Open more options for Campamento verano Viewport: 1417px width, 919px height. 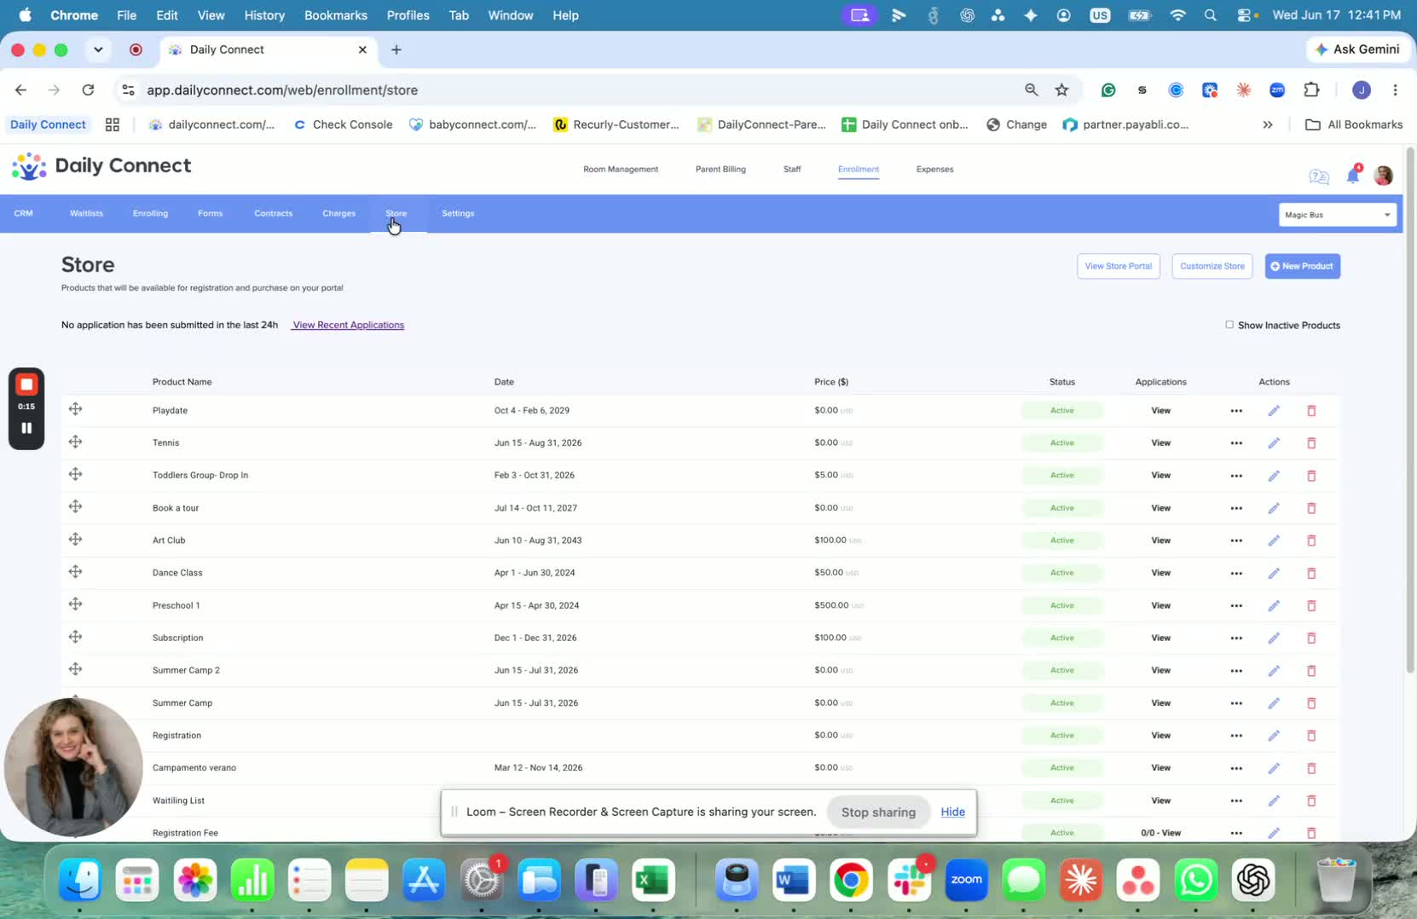(1236, 768)
